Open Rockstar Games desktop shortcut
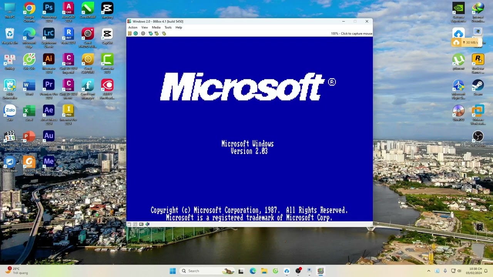Image resolution: width=493 pixels, height=277 pixels. tap(478, 63)
